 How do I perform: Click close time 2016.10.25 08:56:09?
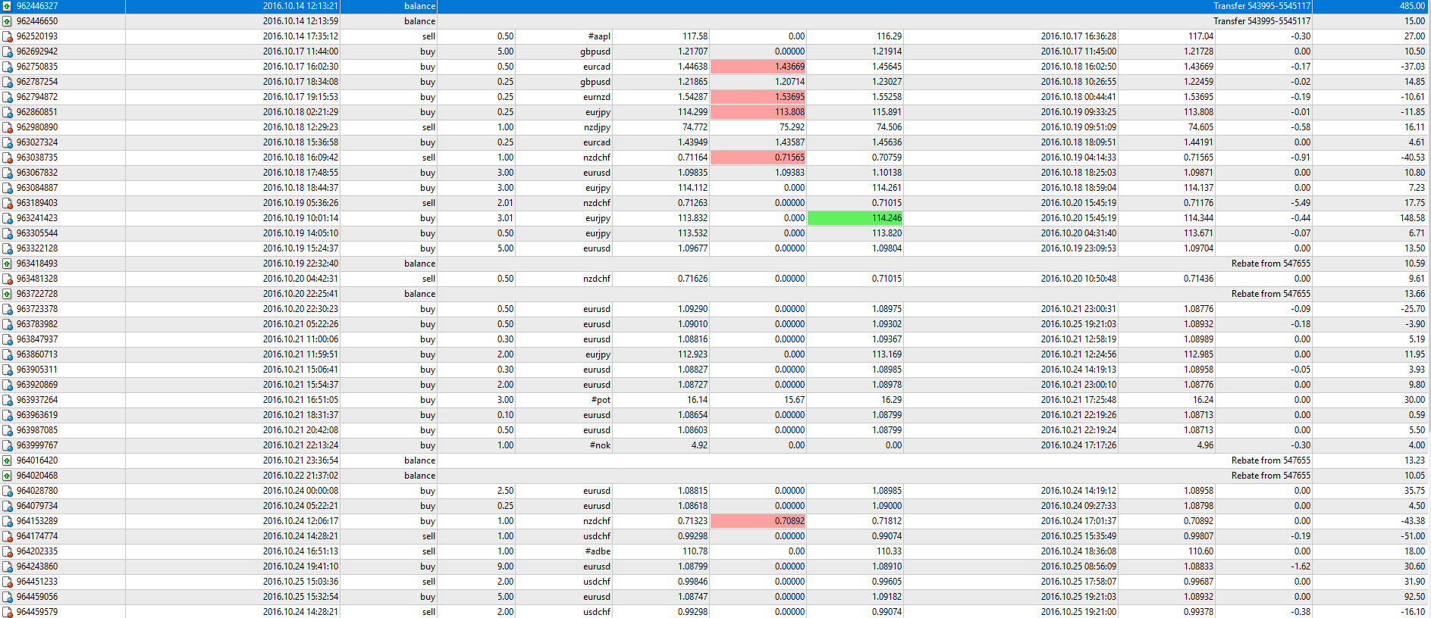coord(1078,566)
